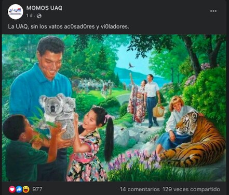The width and height of the screenshot is (229, 195).
Task: Click the thumbs-up like reaction icon
Action: click(x=19, y=189)
